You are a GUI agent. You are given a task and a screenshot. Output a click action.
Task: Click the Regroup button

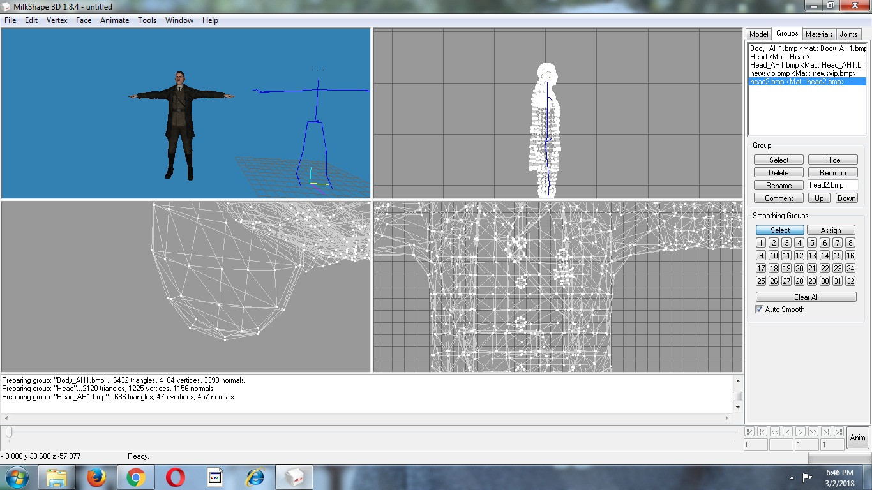click(x=832, y=172)
